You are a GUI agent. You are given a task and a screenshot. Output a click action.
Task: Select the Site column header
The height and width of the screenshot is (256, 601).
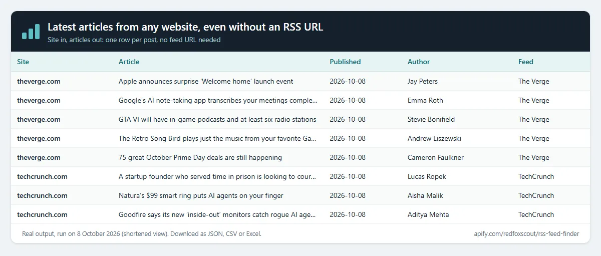coord(23,62)
